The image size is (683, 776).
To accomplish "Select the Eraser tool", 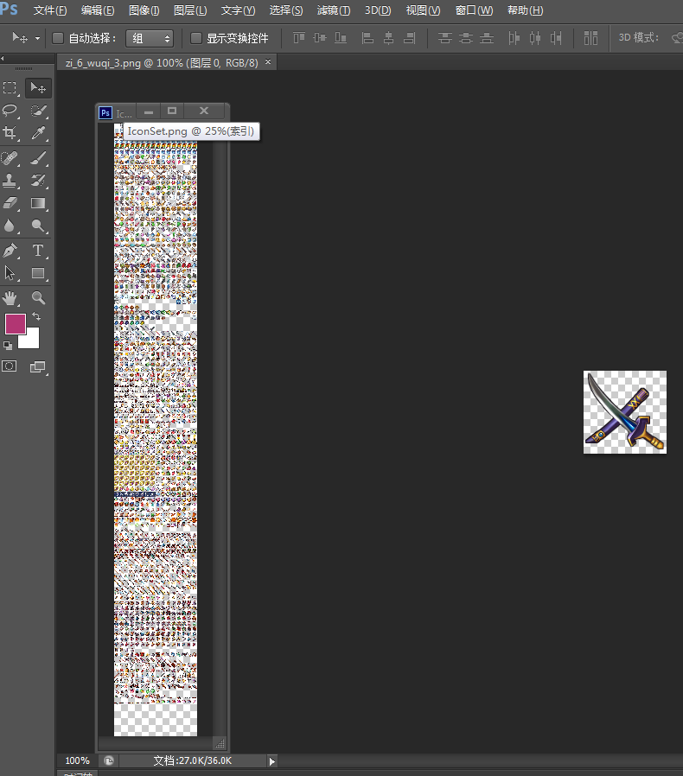I will [10, 203].
